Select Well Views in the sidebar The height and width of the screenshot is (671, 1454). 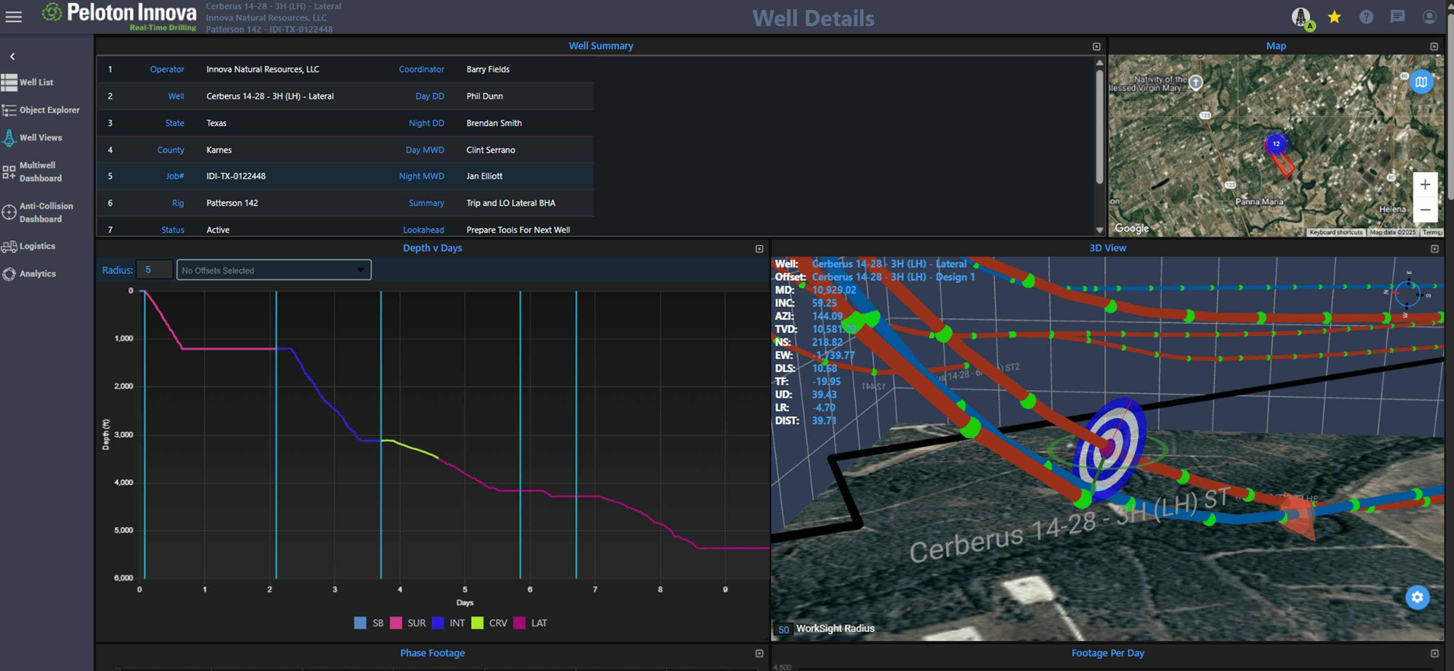coord(40,137)
